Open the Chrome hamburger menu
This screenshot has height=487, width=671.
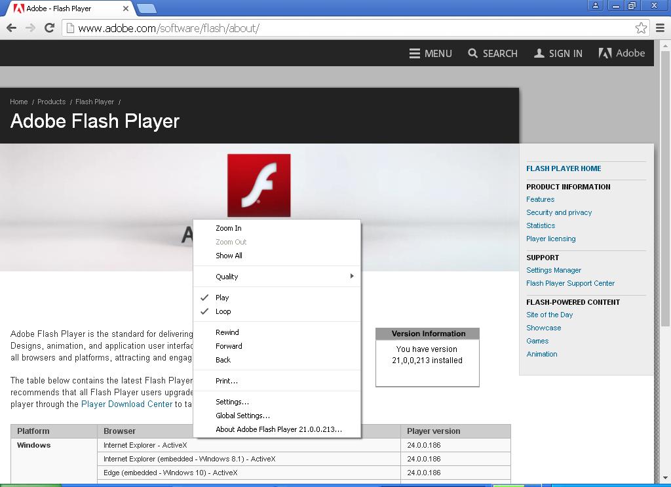click(661, 28)
